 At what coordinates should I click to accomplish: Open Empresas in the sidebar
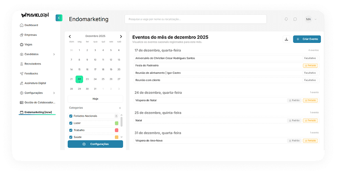tap(28, 35)
